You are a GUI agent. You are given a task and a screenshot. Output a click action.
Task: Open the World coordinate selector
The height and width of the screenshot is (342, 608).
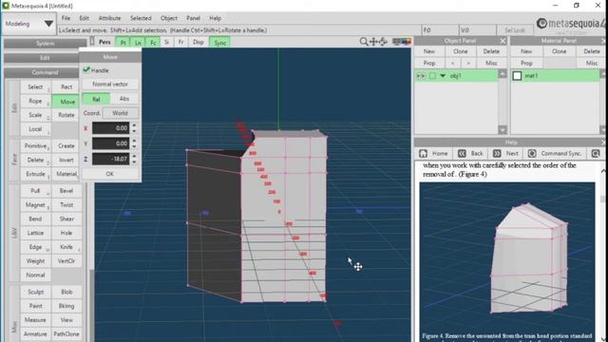point(121,113)
